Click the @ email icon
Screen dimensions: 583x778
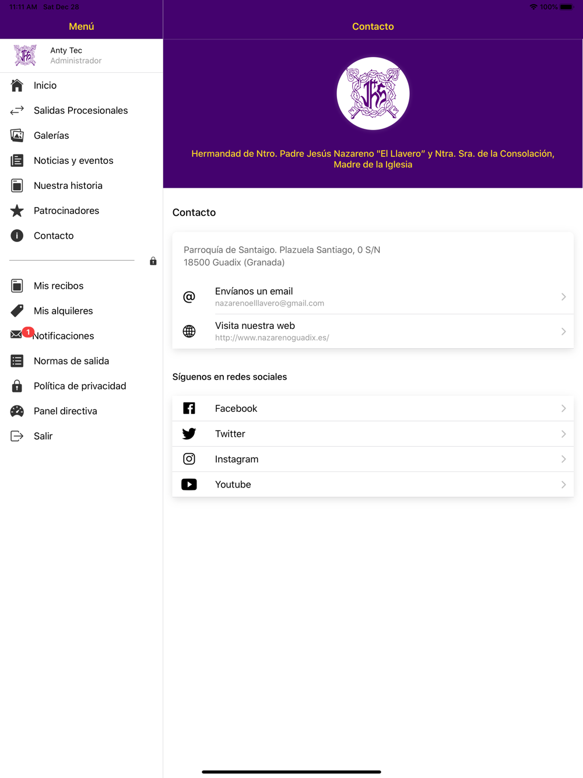pyautogui.click(x=189, y=297)
